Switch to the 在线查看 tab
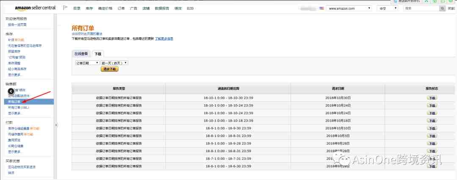 point(81,54)
